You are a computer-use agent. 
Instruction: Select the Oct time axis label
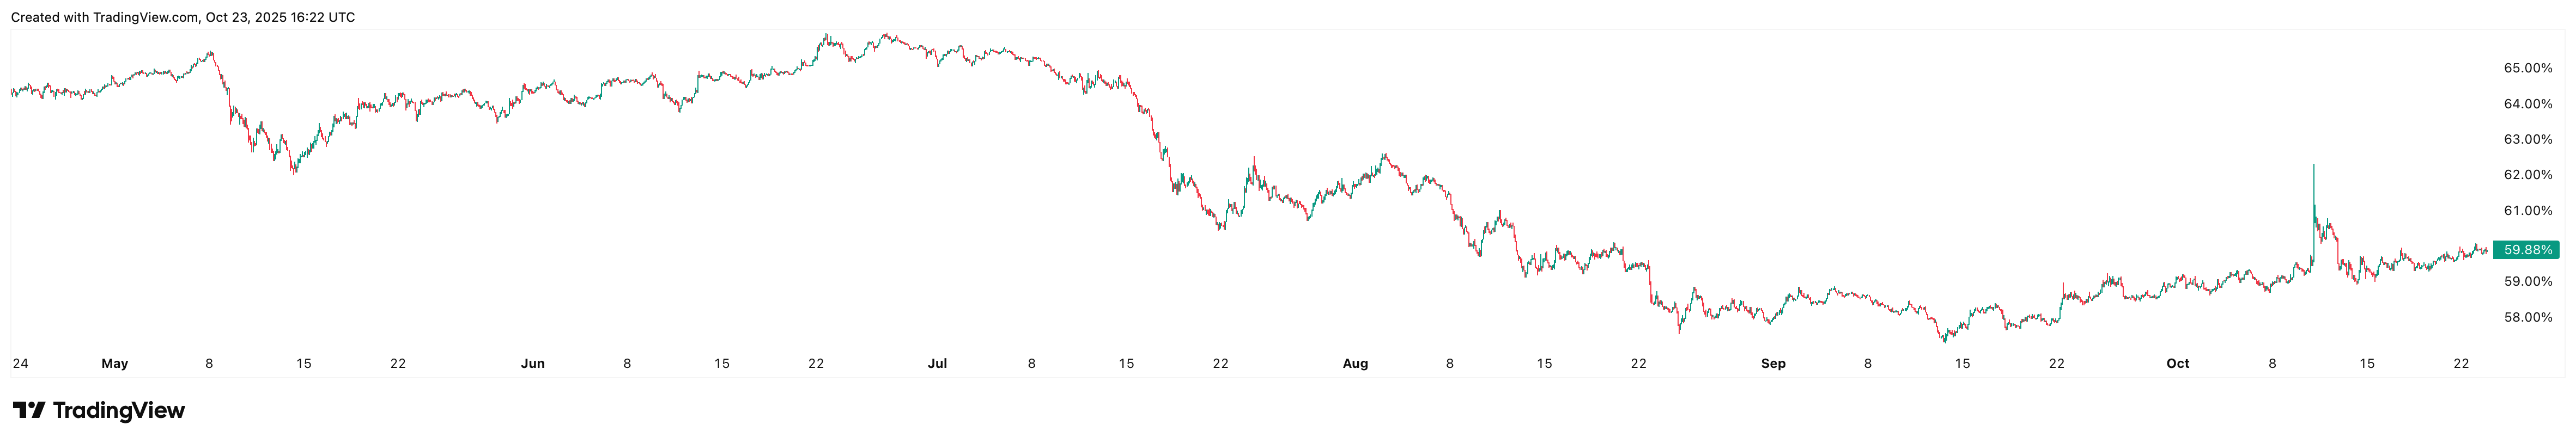click(2178, 364)
